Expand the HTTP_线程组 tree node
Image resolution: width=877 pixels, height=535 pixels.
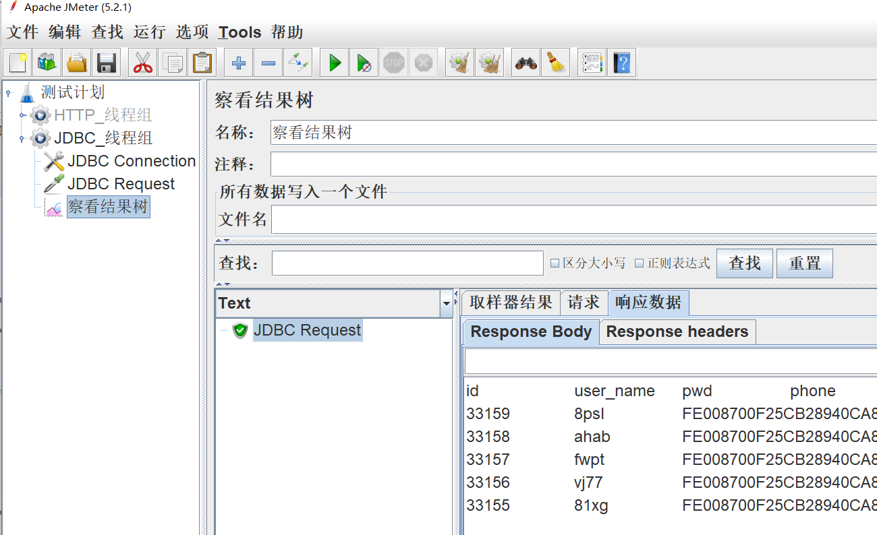[x=22, y=115]
